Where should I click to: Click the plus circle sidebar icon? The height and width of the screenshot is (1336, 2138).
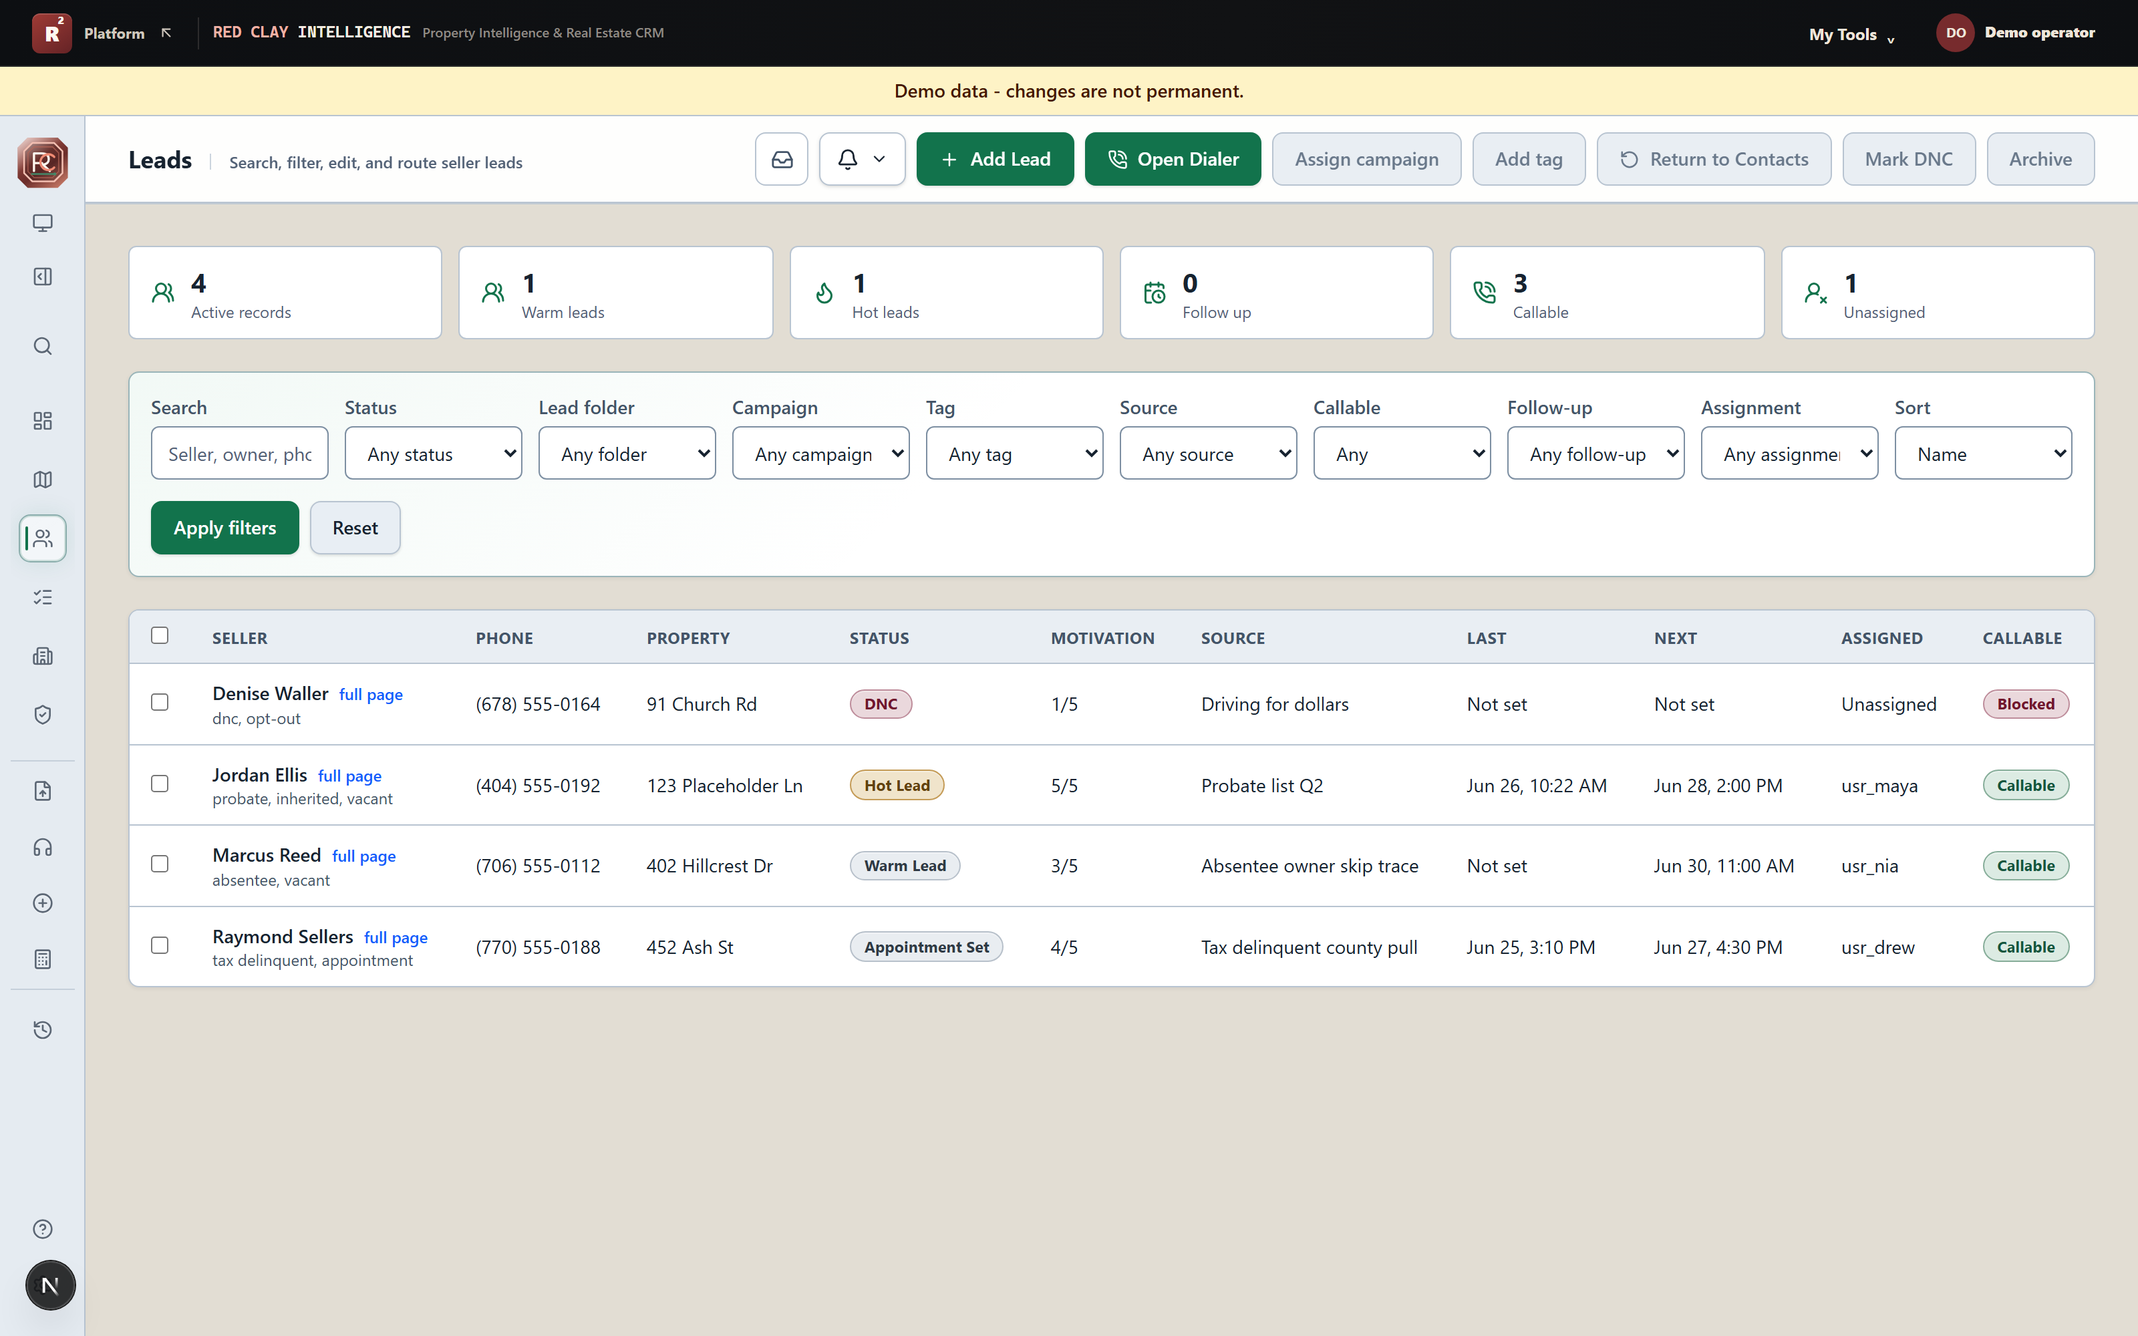42,903
